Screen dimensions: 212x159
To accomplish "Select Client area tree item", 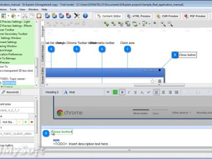I will click(x=9, y=83).
